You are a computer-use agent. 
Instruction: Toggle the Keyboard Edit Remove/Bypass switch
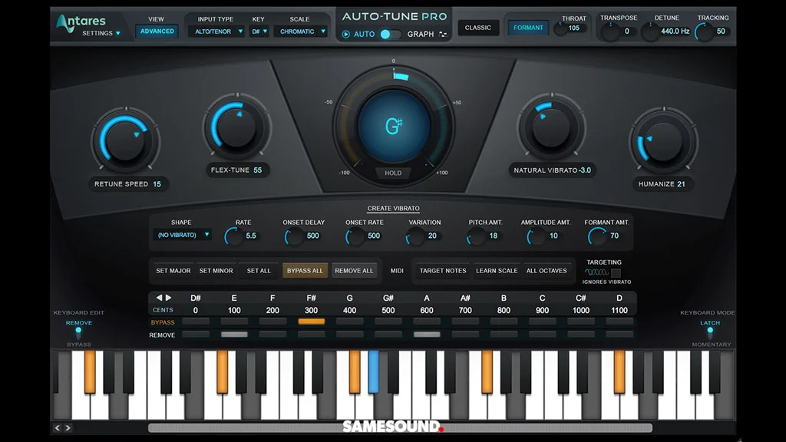click(78, 333)
